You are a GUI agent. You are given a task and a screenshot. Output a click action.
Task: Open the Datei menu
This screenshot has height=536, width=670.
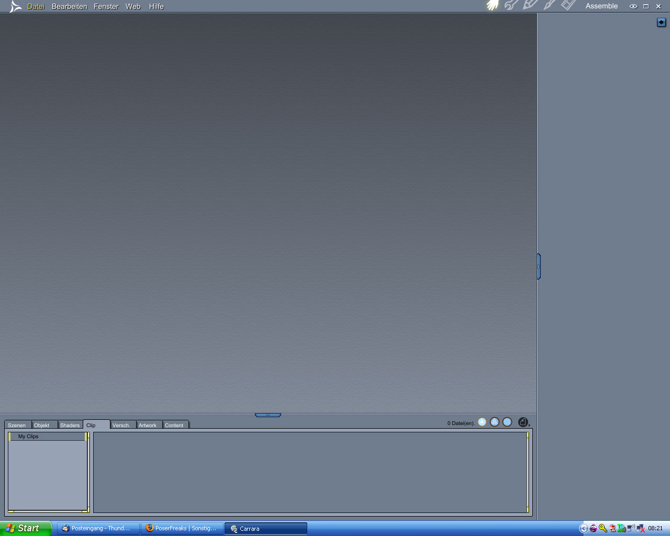point(36,6)
